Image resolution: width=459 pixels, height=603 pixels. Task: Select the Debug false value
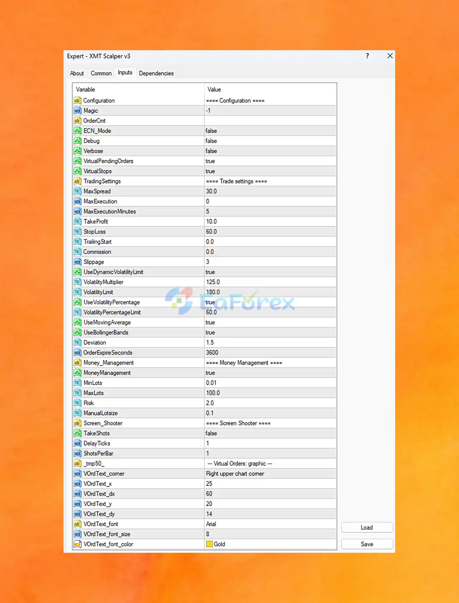[211, 141]
